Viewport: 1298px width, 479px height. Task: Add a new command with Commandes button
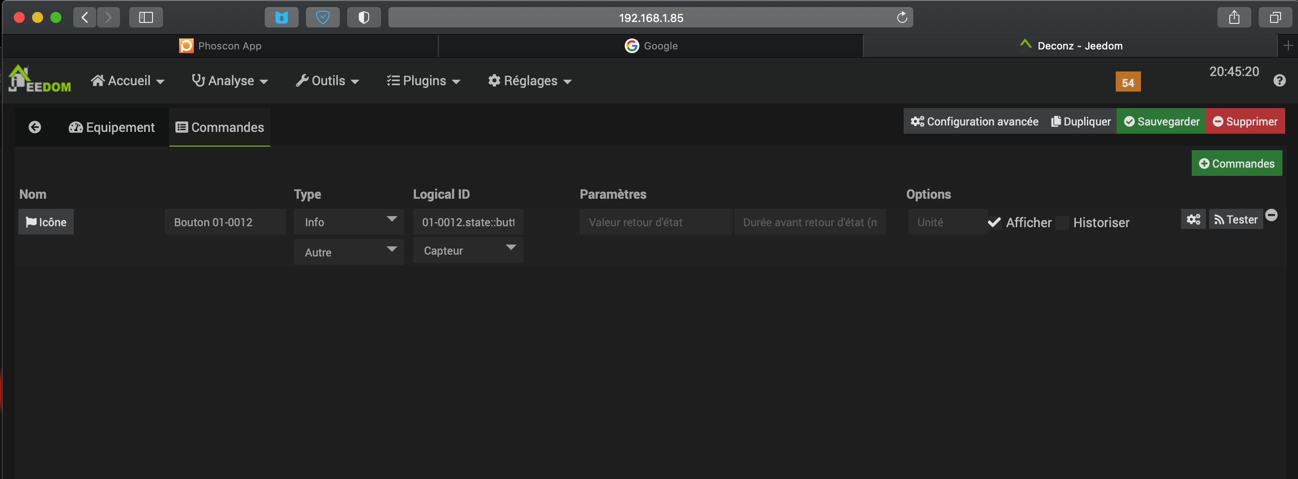(x=1237, y=163)
